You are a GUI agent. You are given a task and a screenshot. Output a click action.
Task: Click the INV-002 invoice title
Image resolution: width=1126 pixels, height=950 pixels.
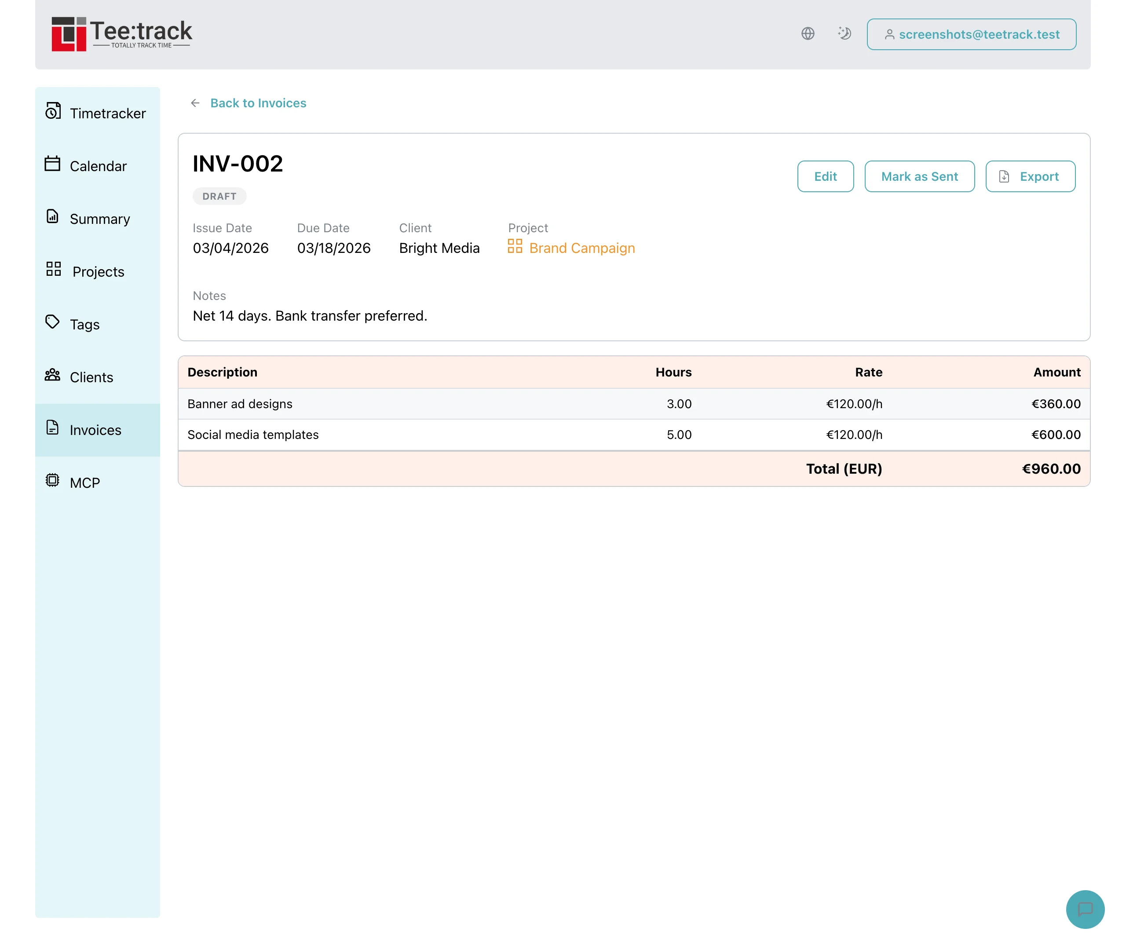tap(238, 164)
